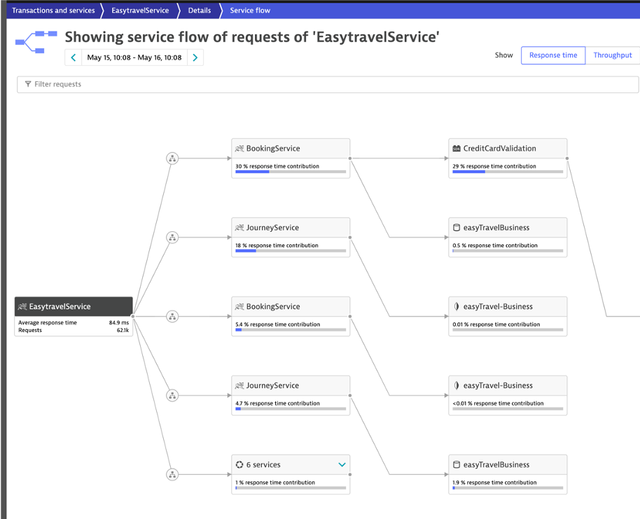The width and height of the screenshot is (640, 519).
Task: Click icon of easyTravel-Business <0.01 % node
Action: pyautogui.click(x=457, y=385)
